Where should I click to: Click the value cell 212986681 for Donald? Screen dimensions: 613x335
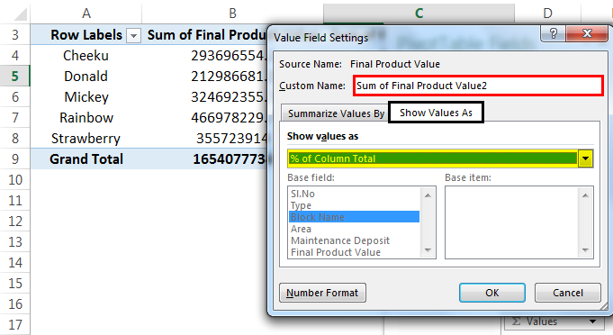click(x=204, y=77)
